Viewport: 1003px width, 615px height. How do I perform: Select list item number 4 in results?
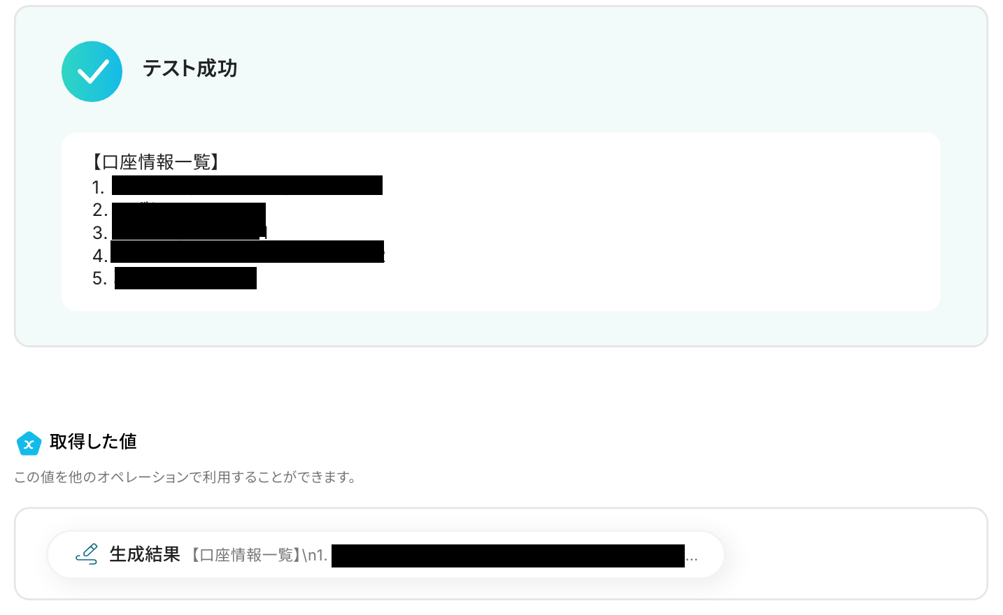pos(238,255)
